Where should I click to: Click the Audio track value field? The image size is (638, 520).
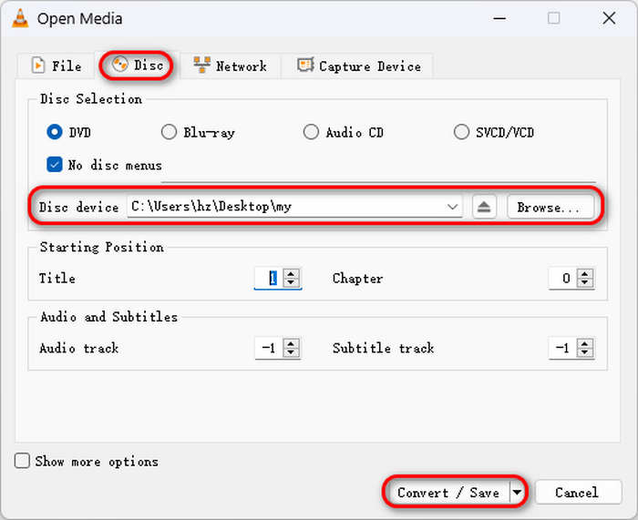pyautogui.click(x=269, y=349)
